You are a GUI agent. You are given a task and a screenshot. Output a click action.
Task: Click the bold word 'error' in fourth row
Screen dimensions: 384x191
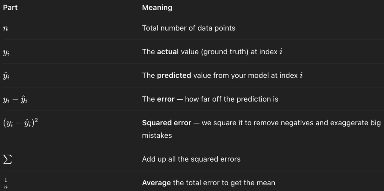click(166, 99)
